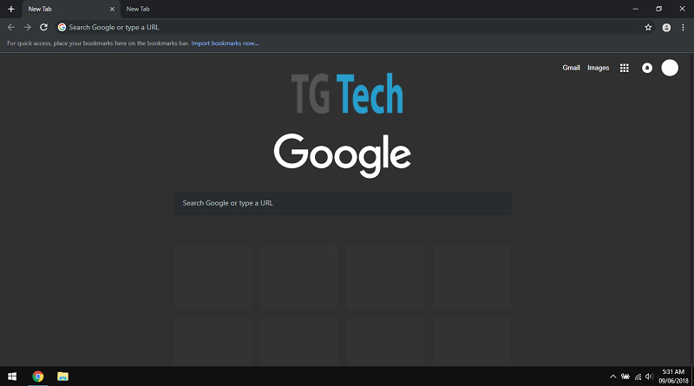Viewport: 694px width, 386px height.
Task: Focus the address bar URL field
Action: click(354, 28)
